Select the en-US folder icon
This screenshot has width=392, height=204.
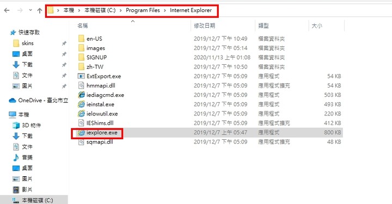click(x=81, y=39)
